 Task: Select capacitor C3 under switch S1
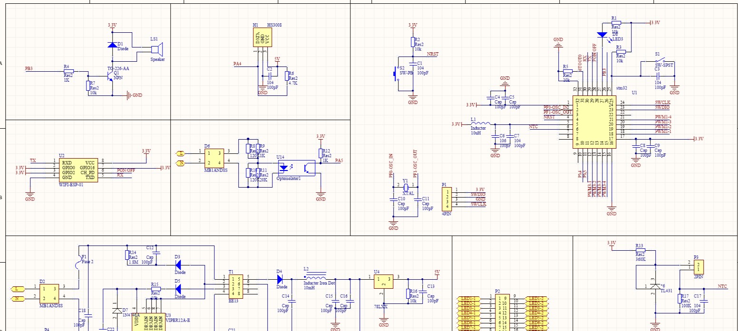658,76
